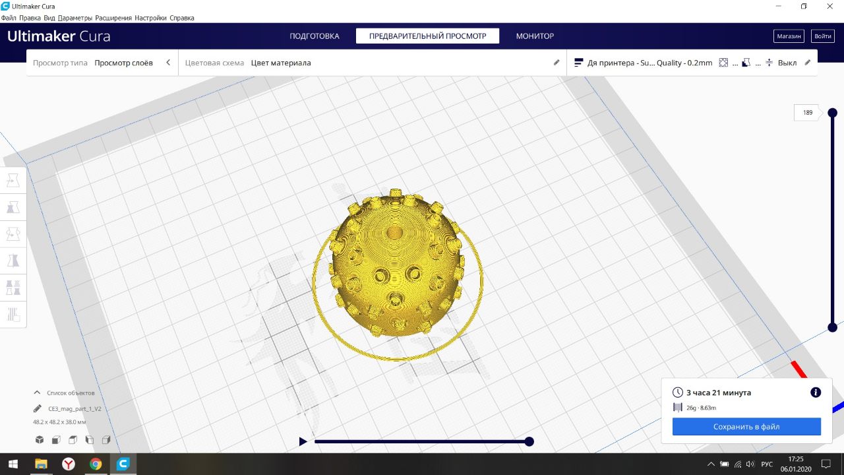Switch to left side view cube icon

click(89, 440)
